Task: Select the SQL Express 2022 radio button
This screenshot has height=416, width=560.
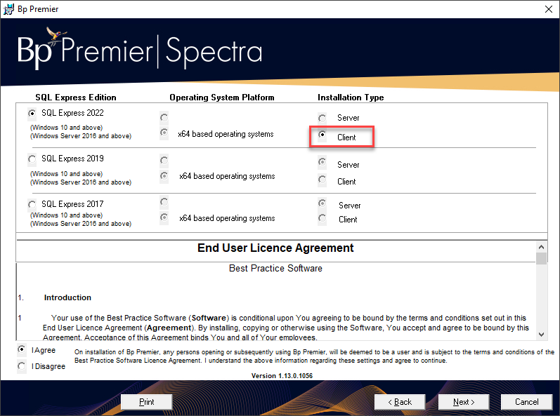Action: click(32, 114)
